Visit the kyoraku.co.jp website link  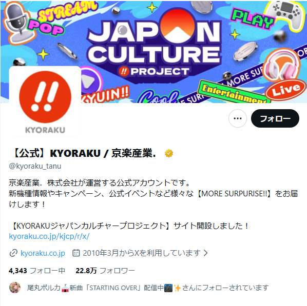coord(43,253)
